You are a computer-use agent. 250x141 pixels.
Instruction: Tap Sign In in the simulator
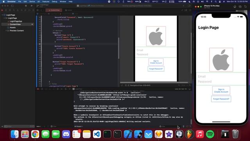(221, 89)
